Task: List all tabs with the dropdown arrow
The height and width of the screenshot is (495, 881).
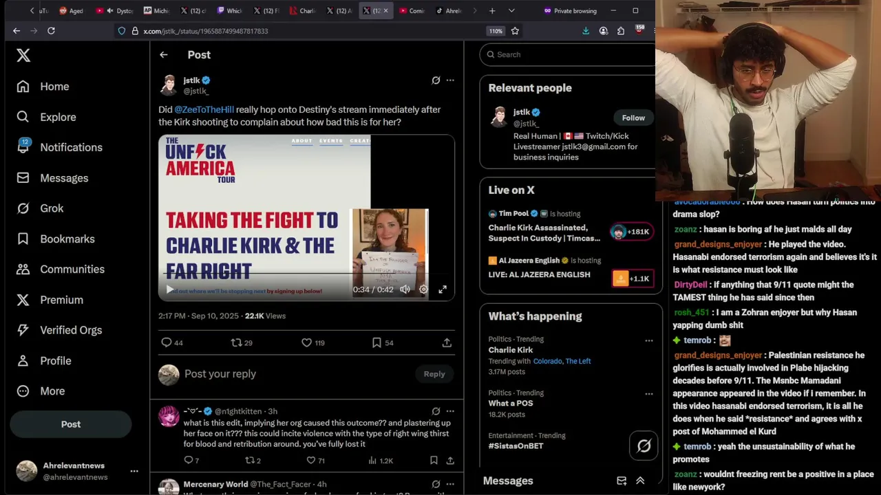Action: click(511, 11)
